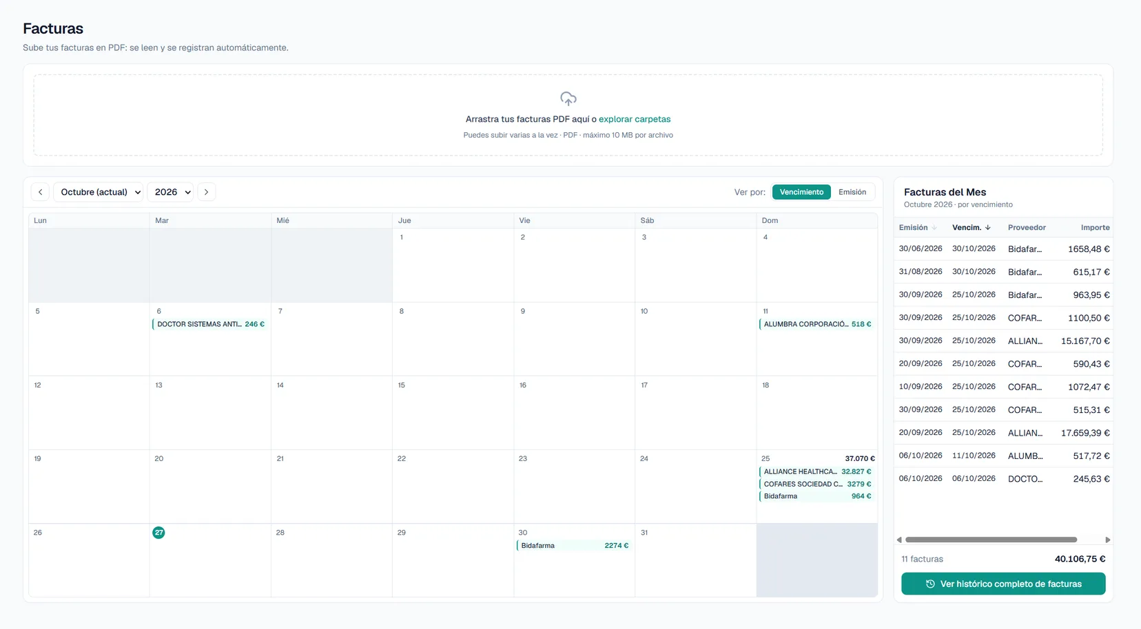Select the ALUMB... invoice row of 517,72 €

pyautogui.click(x=1003, y=456)
